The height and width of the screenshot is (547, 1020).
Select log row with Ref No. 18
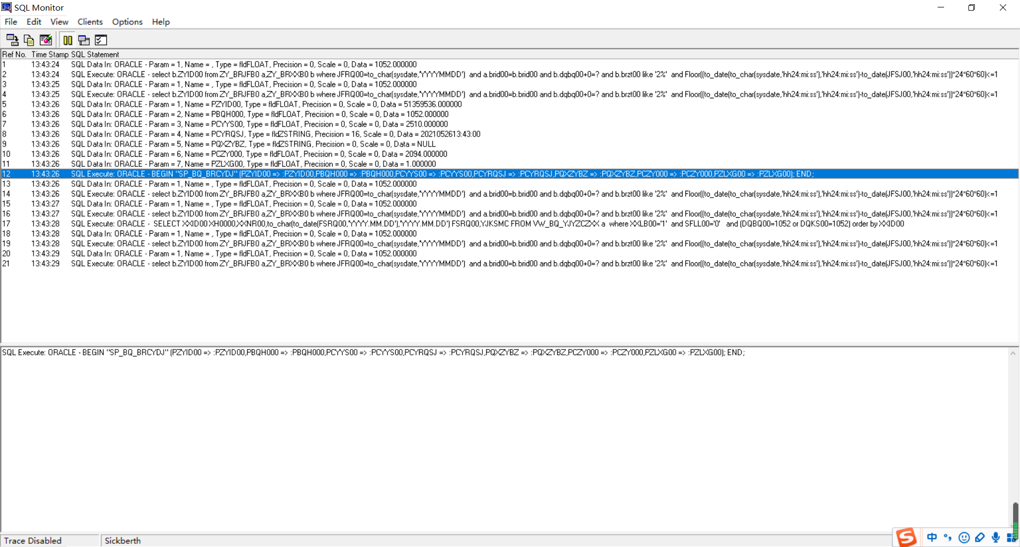509,234
